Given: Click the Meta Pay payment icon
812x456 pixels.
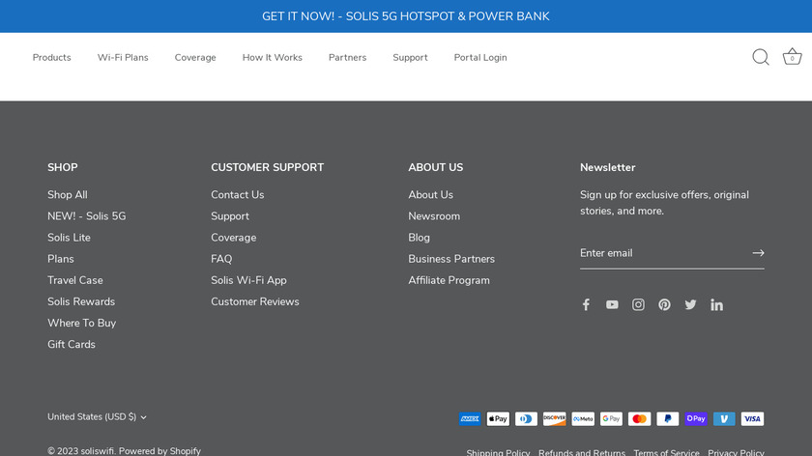Looking at the screenshot, I should 583,418.
